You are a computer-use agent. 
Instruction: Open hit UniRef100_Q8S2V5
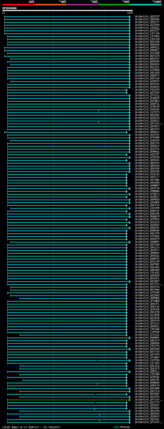tap(147, 16)
